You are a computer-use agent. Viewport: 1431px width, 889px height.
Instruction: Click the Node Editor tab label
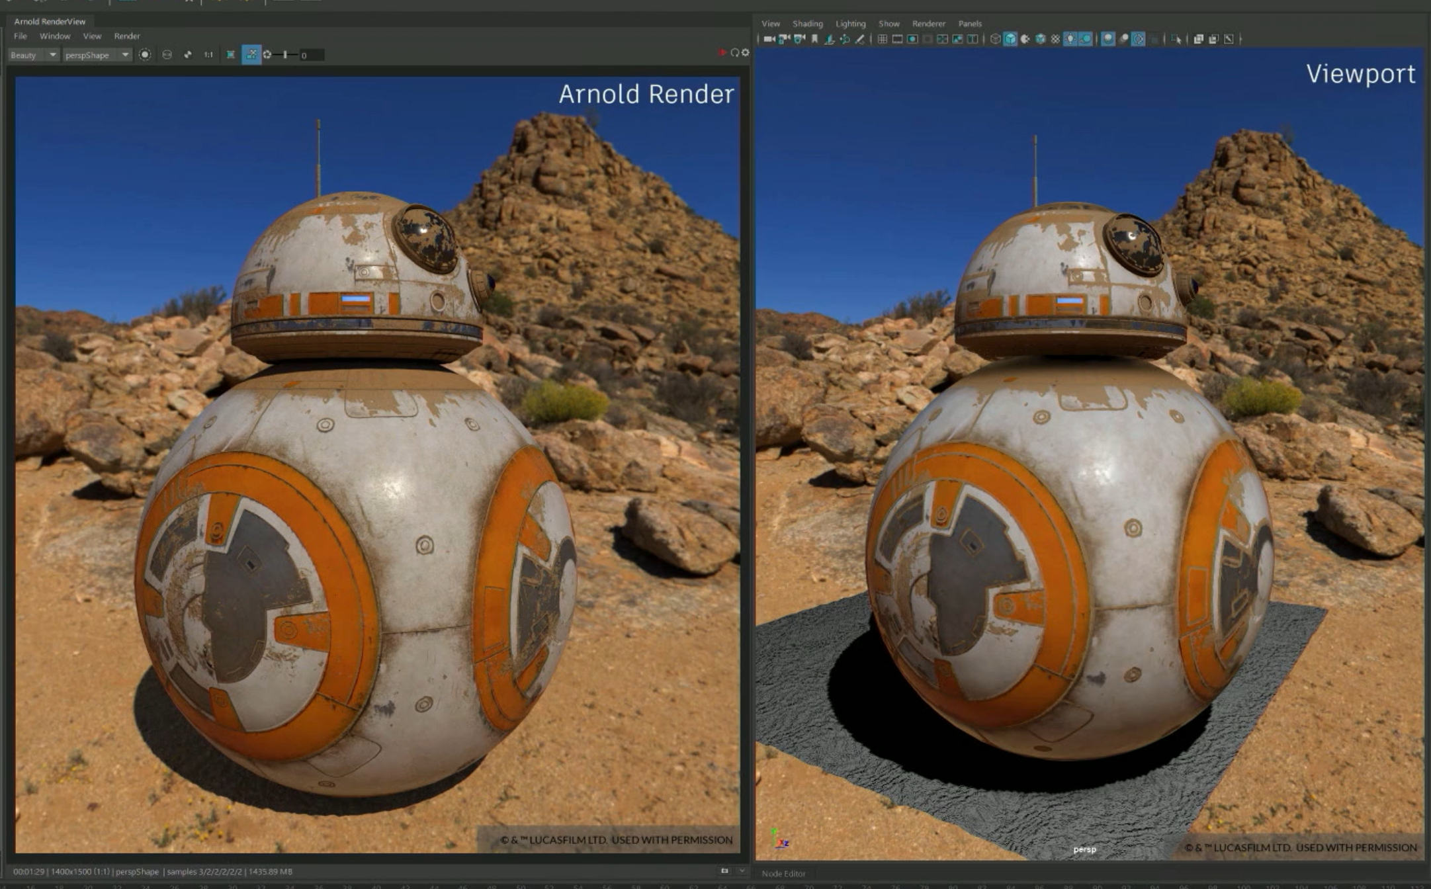pyautogui.click(x=783, y=874)
